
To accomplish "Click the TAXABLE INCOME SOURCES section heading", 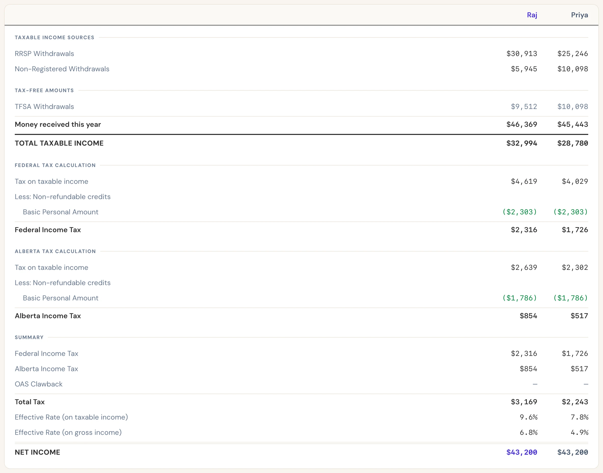I will point(54,37).
